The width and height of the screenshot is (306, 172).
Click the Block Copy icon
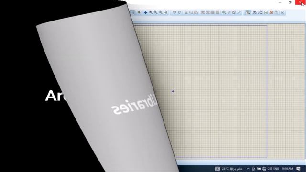(203, 12)
